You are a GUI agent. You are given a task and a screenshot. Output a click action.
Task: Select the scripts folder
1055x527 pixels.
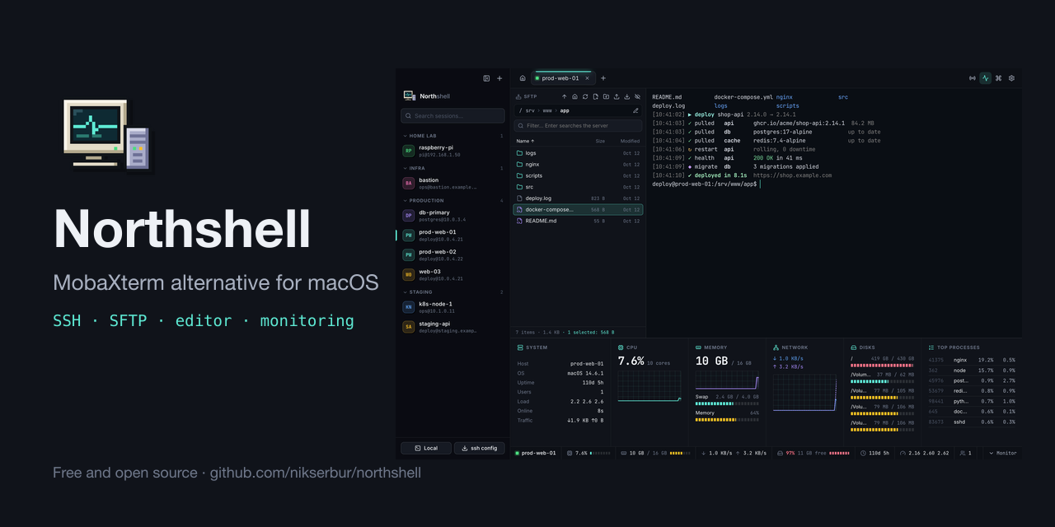[578, 175]
